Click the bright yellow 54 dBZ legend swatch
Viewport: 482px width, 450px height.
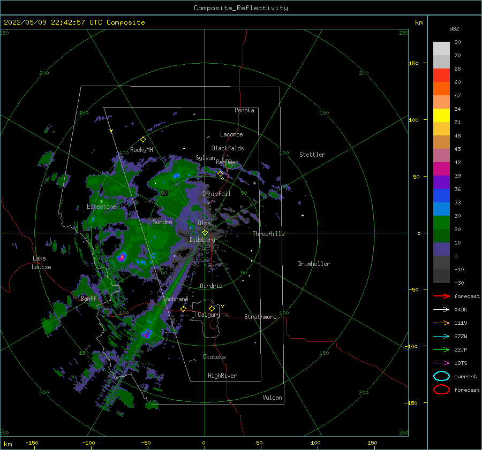pos(441,115)
